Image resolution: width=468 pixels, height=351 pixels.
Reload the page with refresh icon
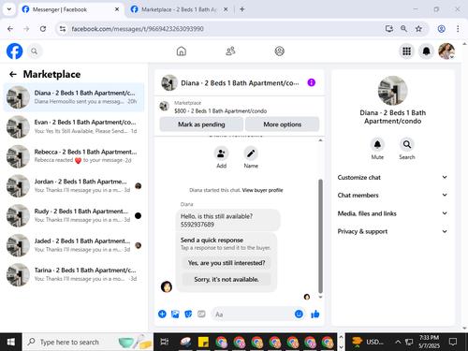point(43,29)
